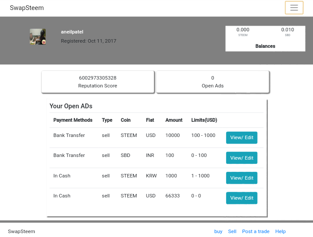Click the SBD balance value
Image resolution: width=313 pixels, height=237 pixels.
[287, 30]
